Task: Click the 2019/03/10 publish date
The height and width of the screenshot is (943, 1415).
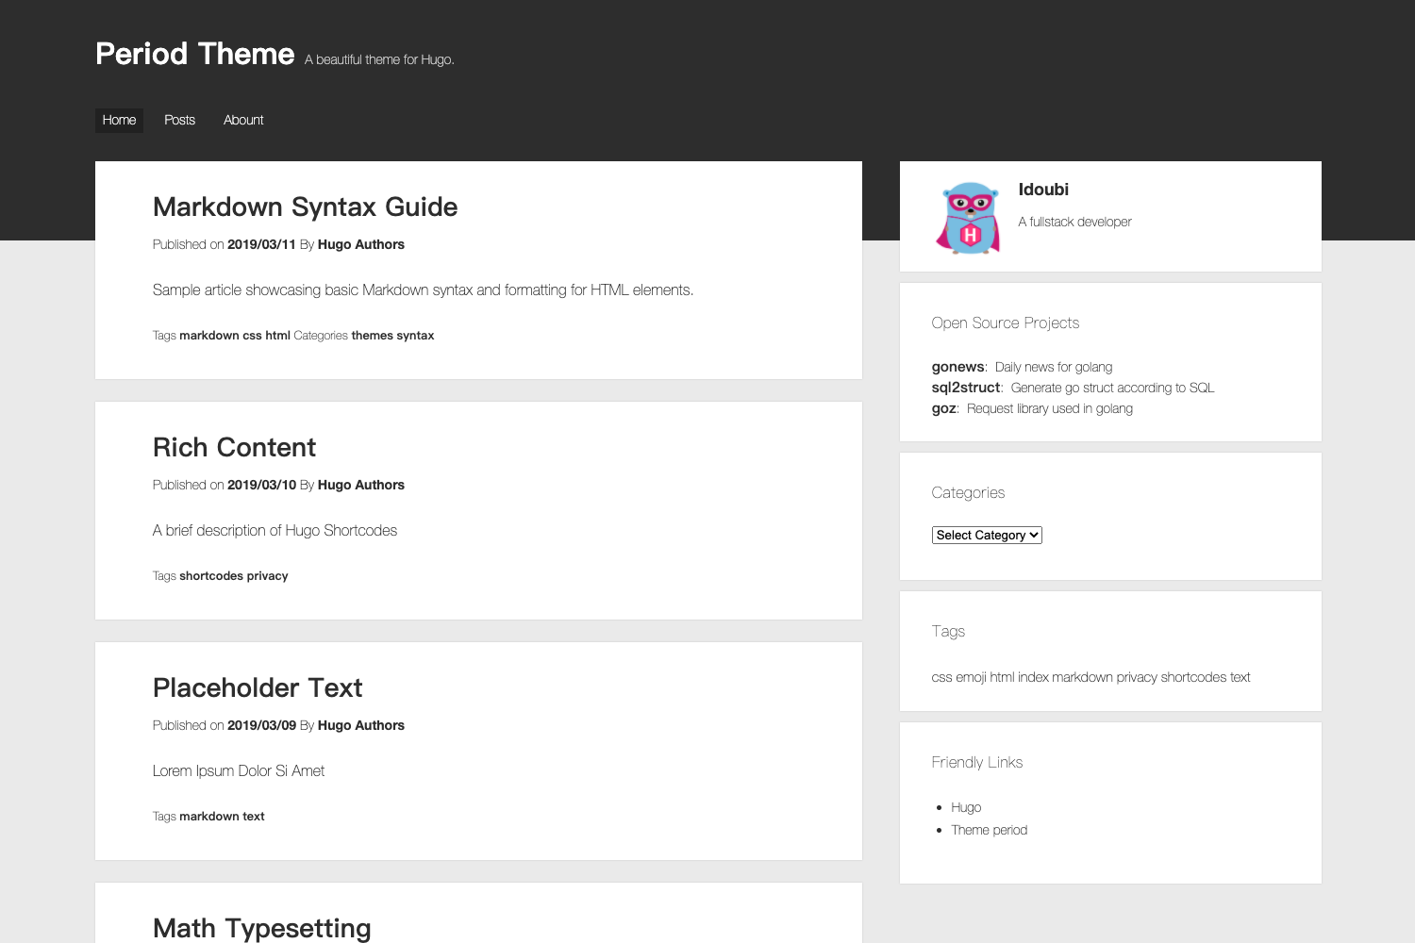Action: (x=261, y=485)
